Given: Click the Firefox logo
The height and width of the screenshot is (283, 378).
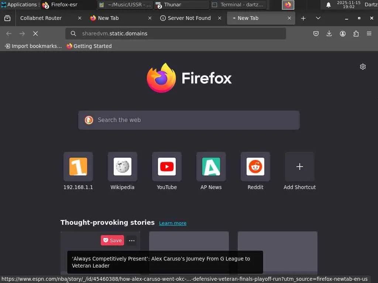Looking at the screenshot, I should point(189,78).
